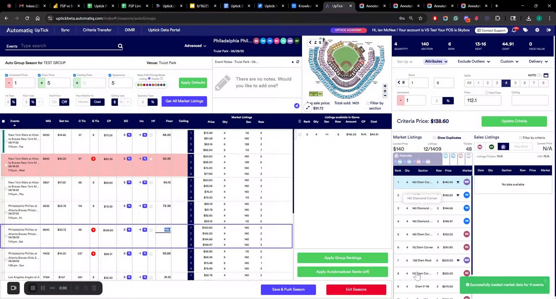The height and width of the screenshot is (299, 556).
Task: Open Uptick Data Portal
Action: tap(164, 30)
